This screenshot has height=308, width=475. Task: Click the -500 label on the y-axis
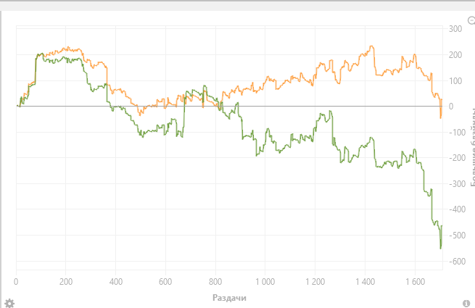[x=454, y=236]
